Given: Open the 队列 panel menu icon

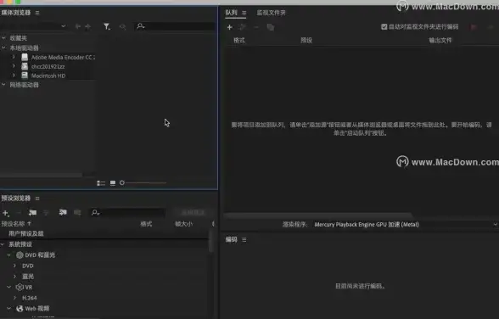Looking at the screenshot, I should (x=244, y=13).
